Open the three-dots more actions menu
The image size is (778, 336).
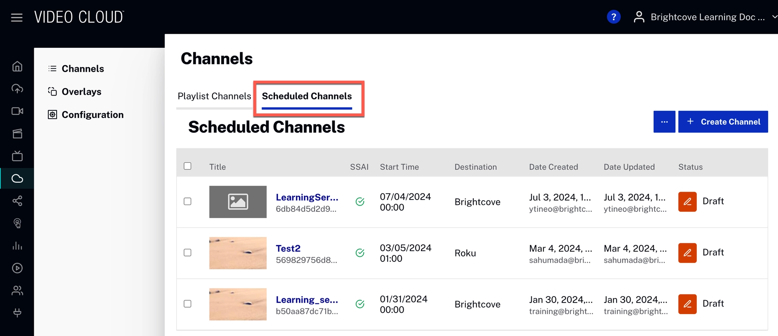(664, 122)
